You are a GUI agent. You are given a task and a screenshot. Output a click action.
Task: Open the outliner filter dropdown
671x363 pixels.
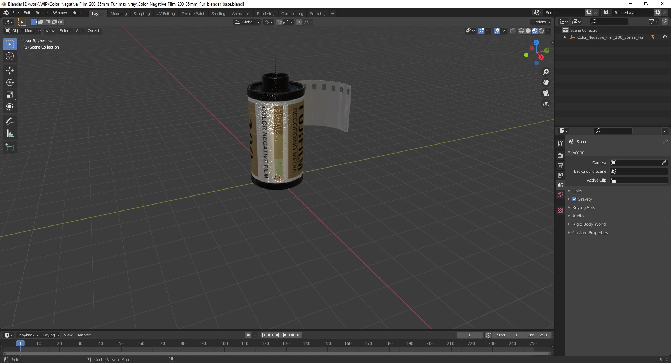click(654, 22)
